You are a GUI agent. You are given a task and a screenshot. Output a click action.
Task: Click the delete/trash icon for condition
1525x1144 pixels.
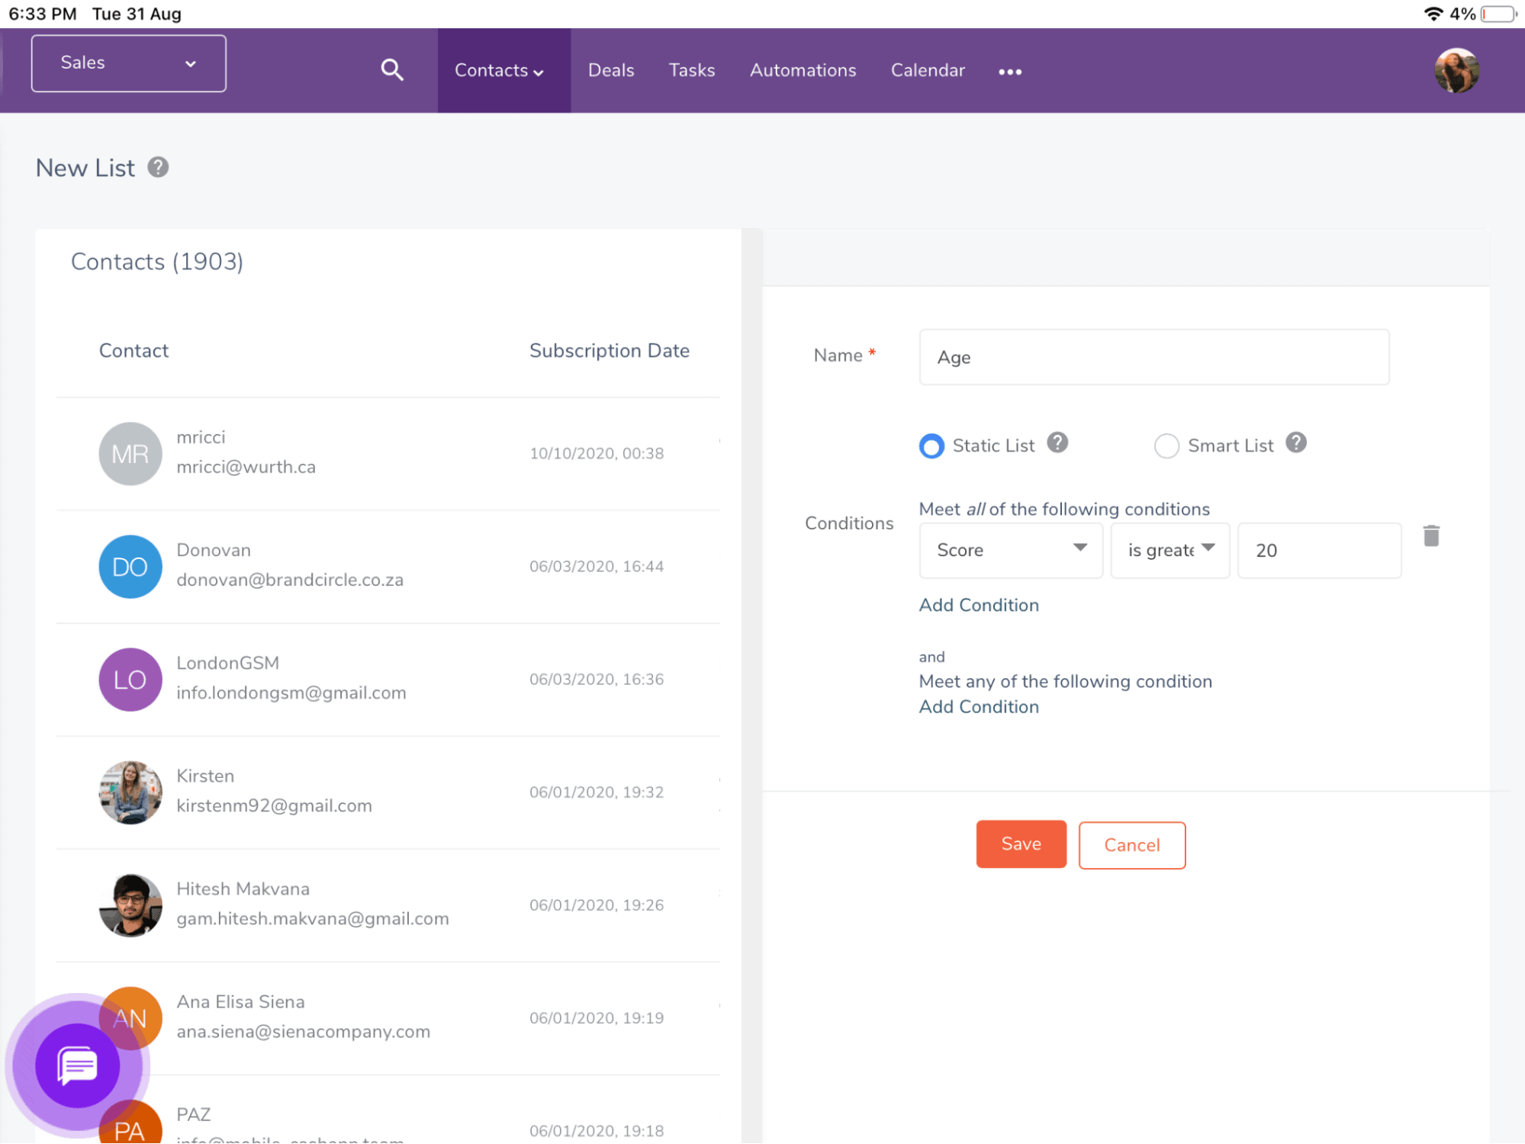(1431, 536)
